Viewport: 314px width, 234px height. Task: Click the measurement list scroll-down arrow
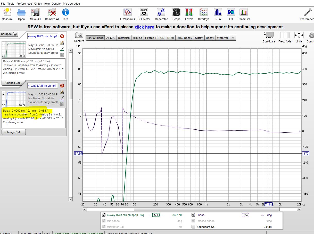click(71, 199)
